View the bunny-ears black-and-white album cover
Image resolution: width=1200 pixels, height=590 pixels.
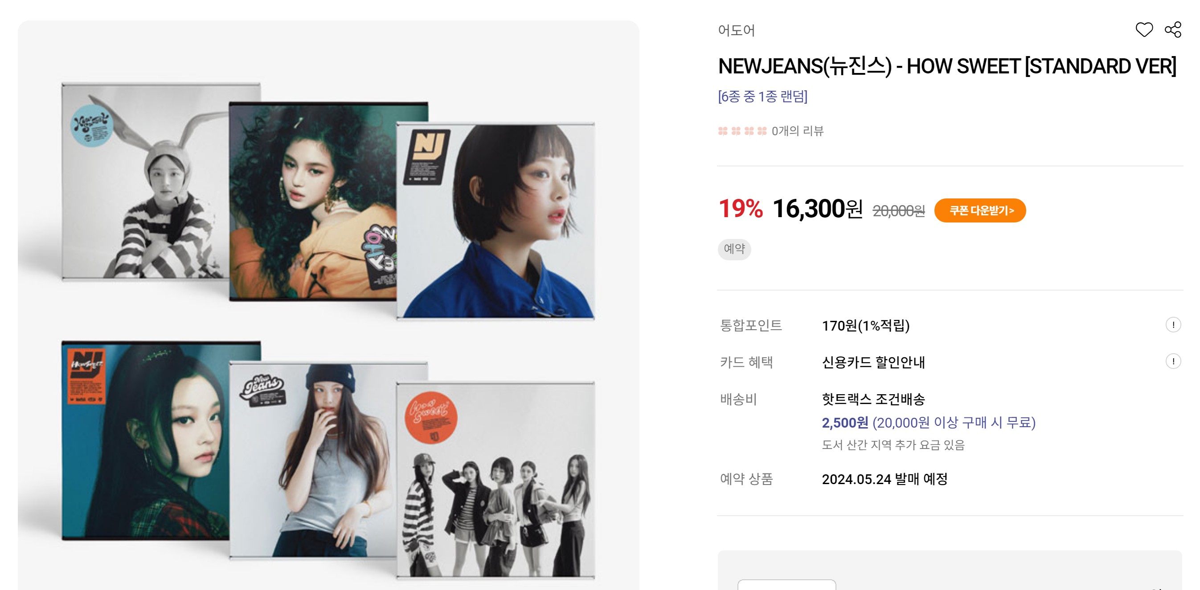[x=145, y=182]
